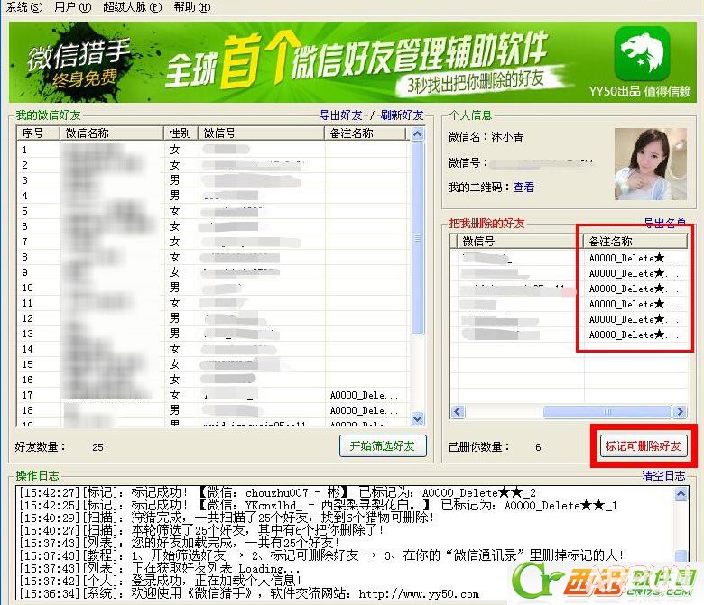This screenshot has width=704, height=605.
Task: Click the friends list scrollbar down arrow
Action: (x=417, y=418)
